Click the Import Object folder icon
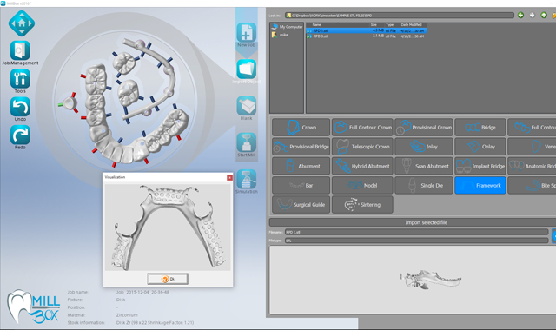The image size is (556, 330). [x=247, y=69]
